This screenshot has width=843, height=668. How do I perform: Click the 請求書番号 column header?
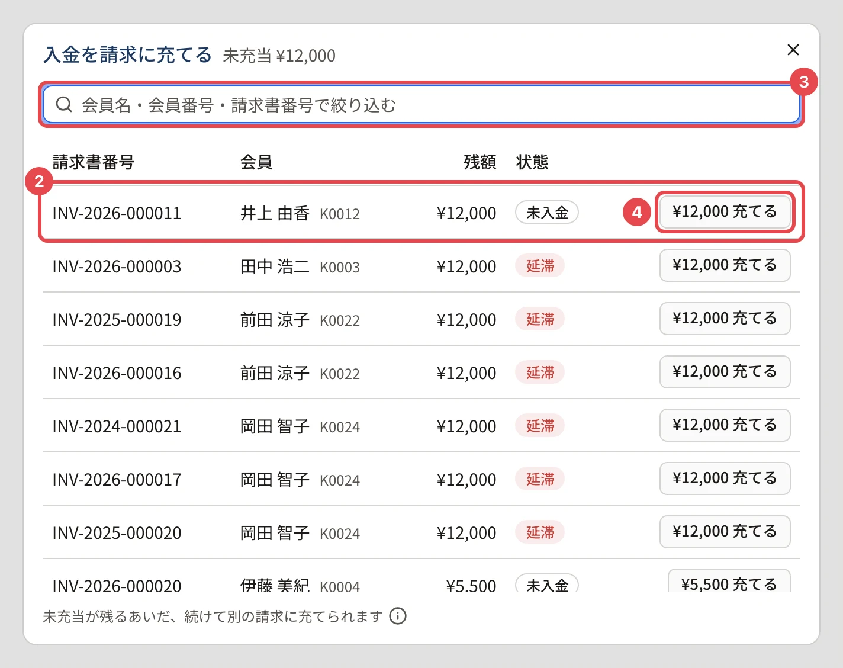click(x=94, y=162)
